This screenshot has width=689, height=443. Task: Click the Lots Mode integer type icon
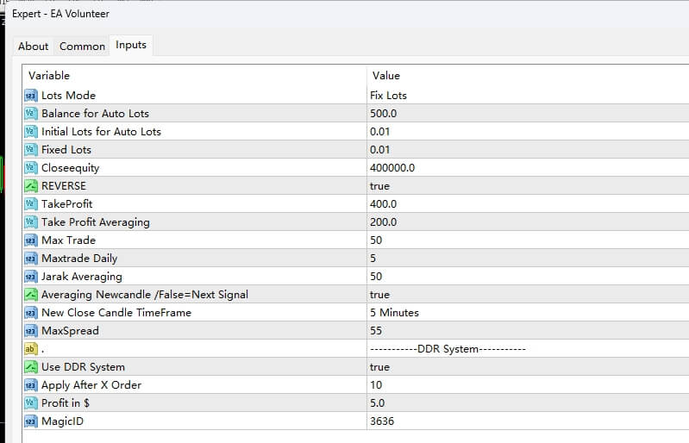click(x=31, y=96)
